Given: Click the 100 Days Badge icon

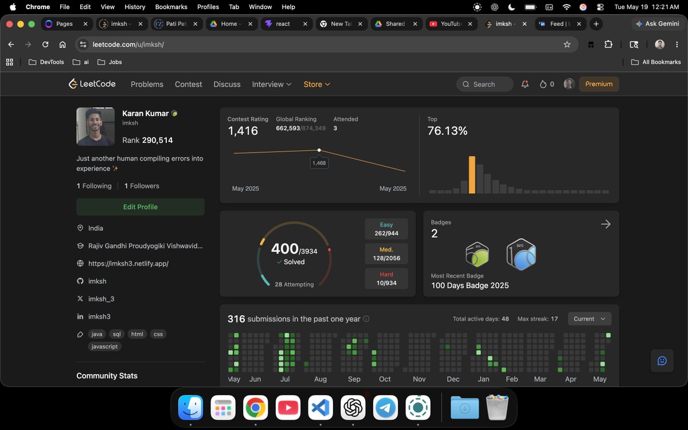Looking at the screenshot, I should pos(521,254).
